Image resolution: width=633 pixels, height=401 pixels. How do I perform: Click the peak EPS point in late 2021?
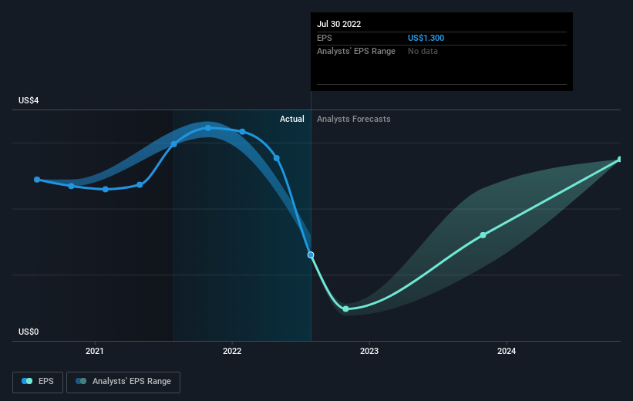208,128
